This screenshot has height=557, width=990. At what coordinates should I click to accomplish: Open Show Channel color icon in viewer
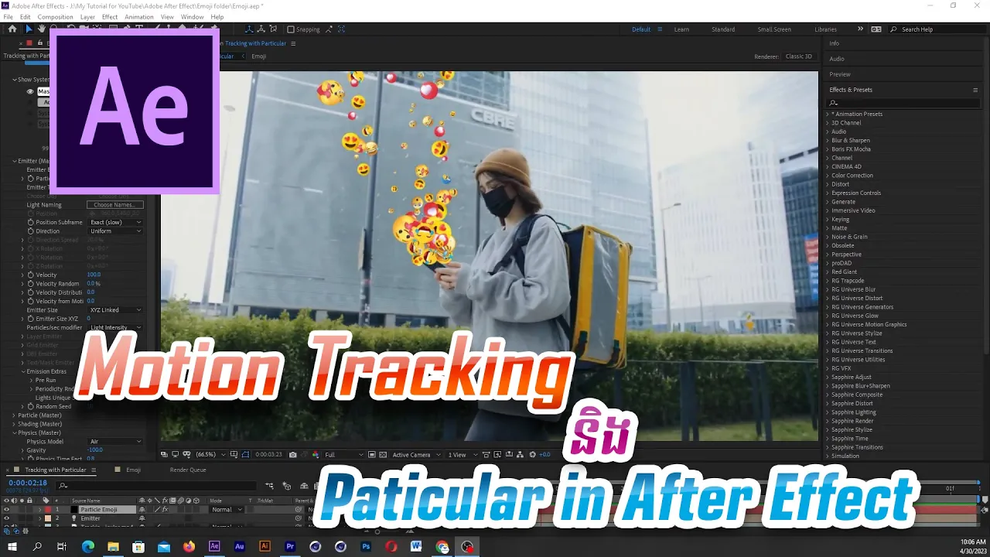316,455
